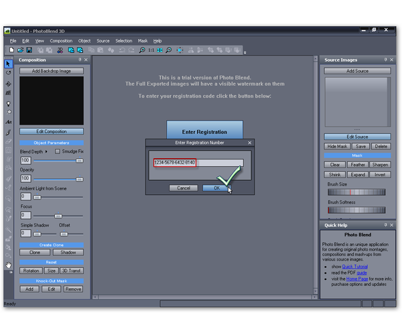This screenshot has height=335, width=402.
Task: Select the eraser tool
Action: coord(9,141)
